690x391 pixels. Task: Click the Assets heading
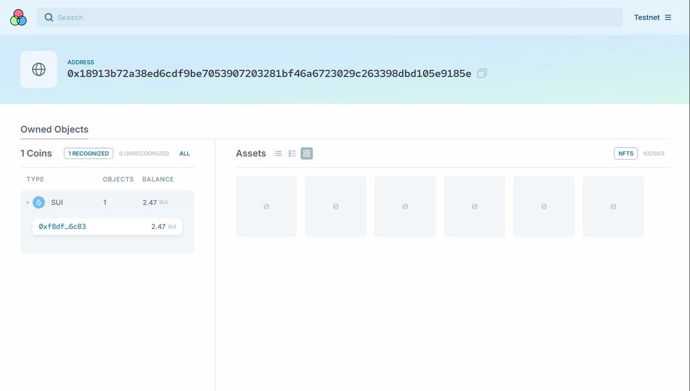(251, 153)
